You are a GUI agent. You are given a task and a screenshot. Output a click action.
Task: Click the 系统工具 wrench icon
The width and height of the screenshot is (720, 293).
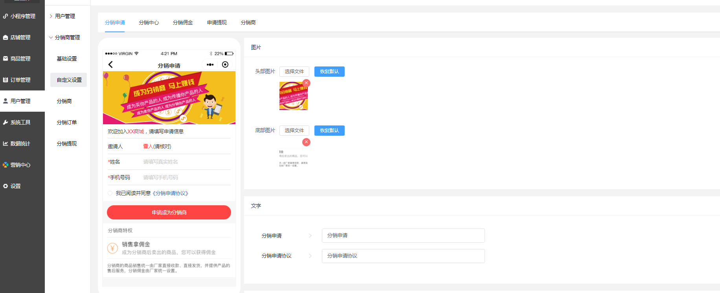click(x=6, y=122)
